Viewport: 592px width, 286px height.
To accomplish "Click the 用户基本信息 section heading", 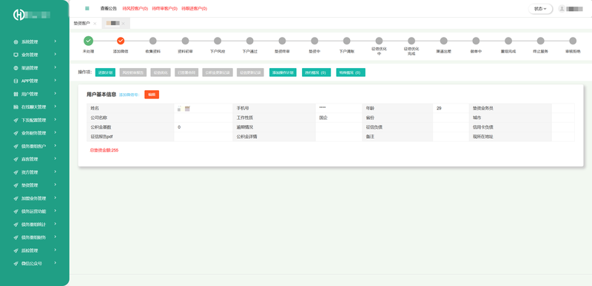I will (x=101, y=95).
